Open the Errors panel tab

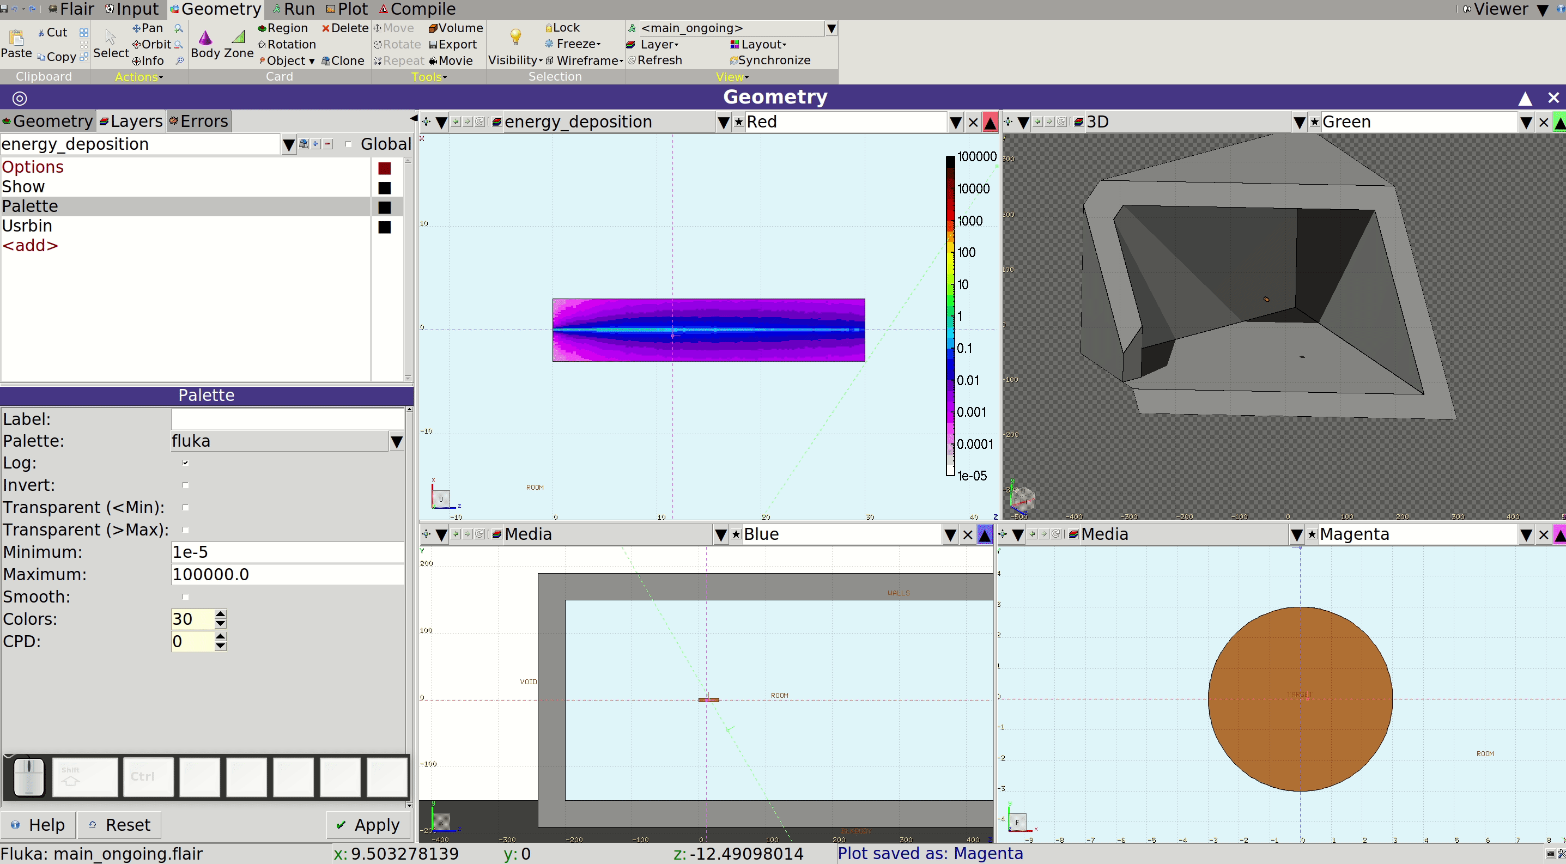click(198, 121)
